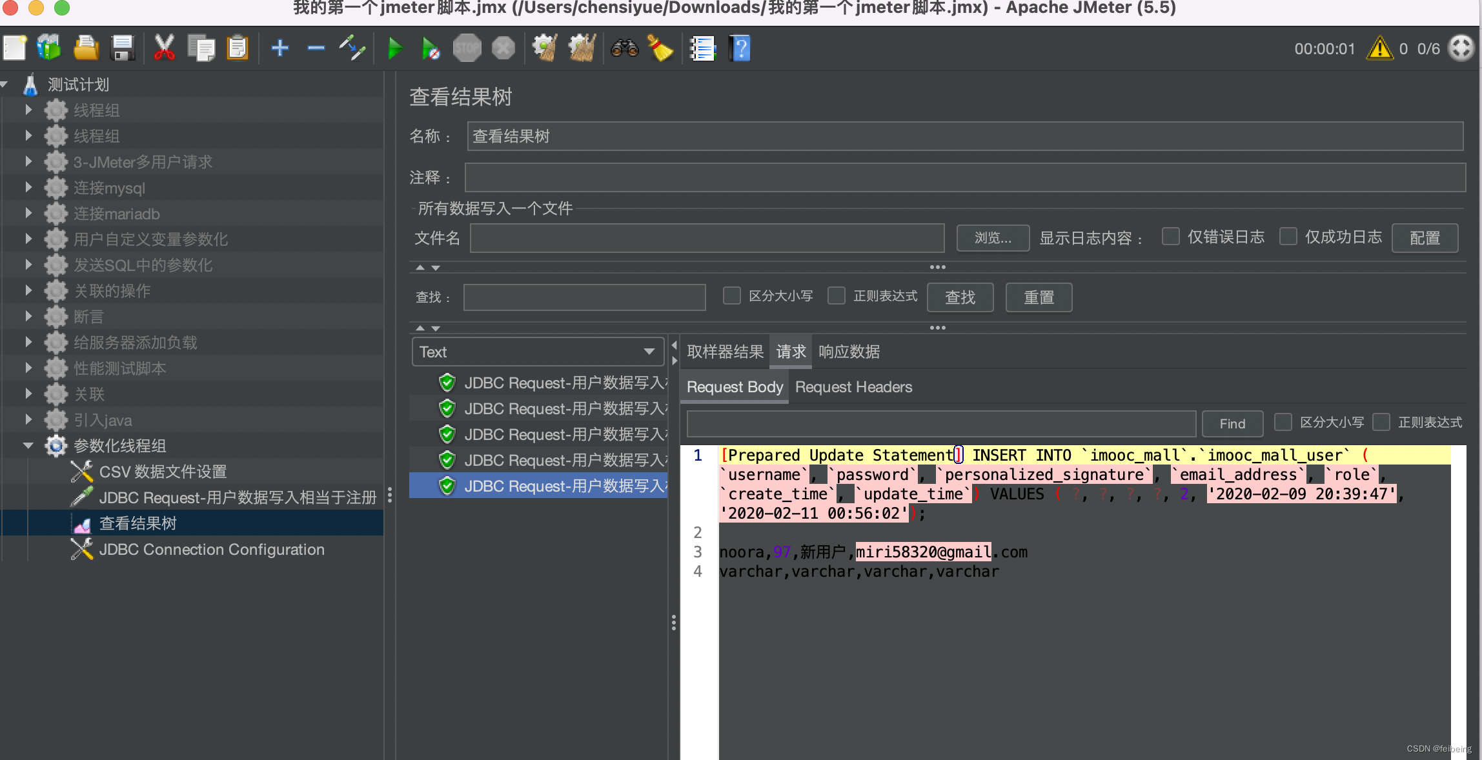
Task: Select JDBC Connection Configuration element
Action: pos(212,549)
